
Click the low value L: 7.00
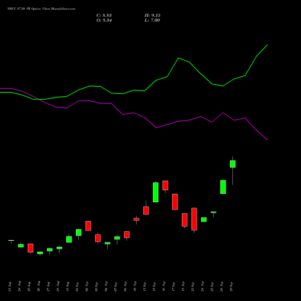coord(152,20)
